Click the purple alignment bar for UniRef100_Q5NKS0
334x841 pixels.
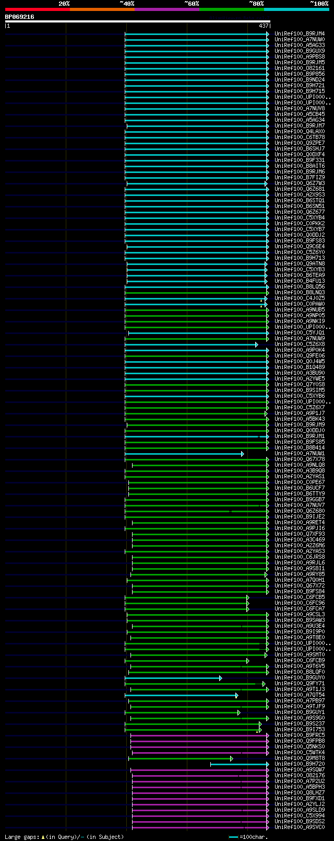199,747
